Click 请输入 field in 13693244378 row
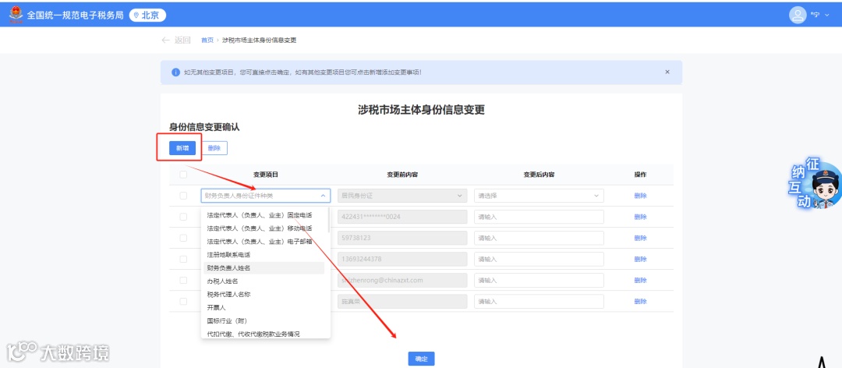842x368 pixels. point(539,259)
